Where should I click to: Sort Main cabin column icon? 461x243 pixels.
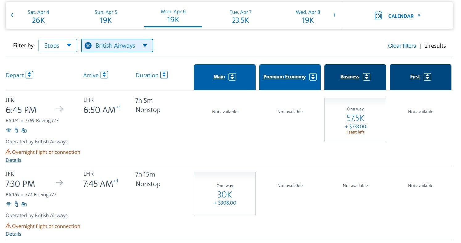point(232,77)
